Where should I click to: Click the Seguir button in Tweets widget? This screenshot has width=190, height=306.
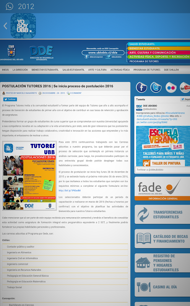tap(185, 99)
